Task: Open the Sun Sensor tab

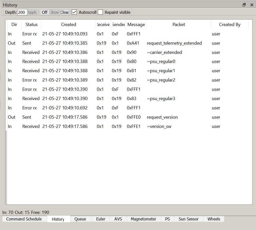Action: coord(189,219)
